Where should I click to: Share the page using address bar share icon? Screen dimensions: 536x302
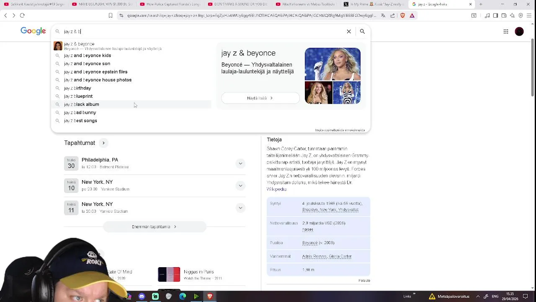tap(392, 16)
